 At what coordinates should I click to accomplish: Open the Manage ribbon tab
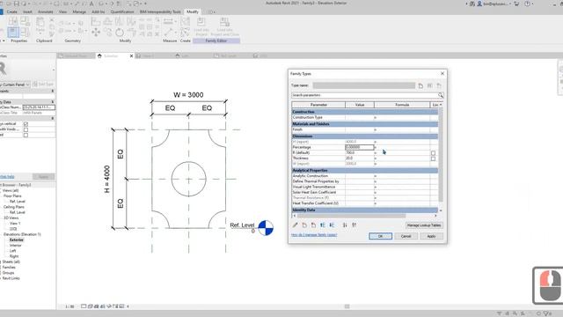[x=79, y=11]
